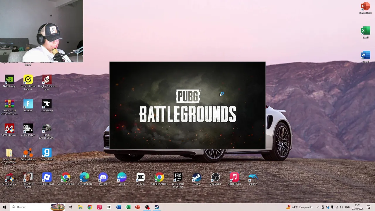Select the CurseForge desktop icon
Image resolution: width=375 pixels, height=211 pixels.
tap(47, 106)
